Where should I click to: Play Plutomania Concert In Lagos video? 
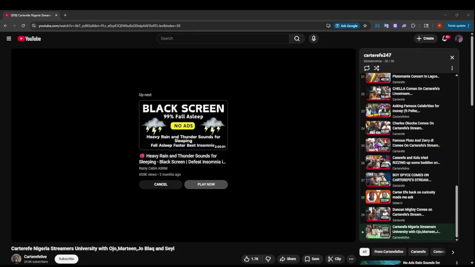(x=408, y=78)
